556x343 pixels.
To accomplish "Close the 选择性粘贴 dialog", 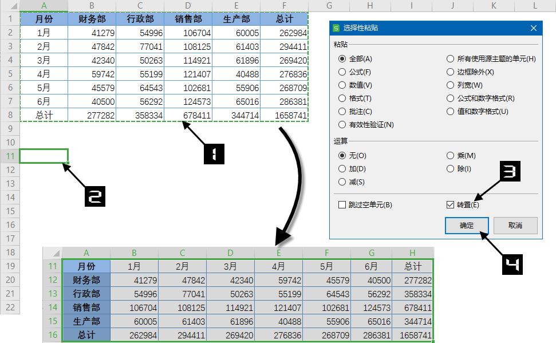I will click(533, 27).
